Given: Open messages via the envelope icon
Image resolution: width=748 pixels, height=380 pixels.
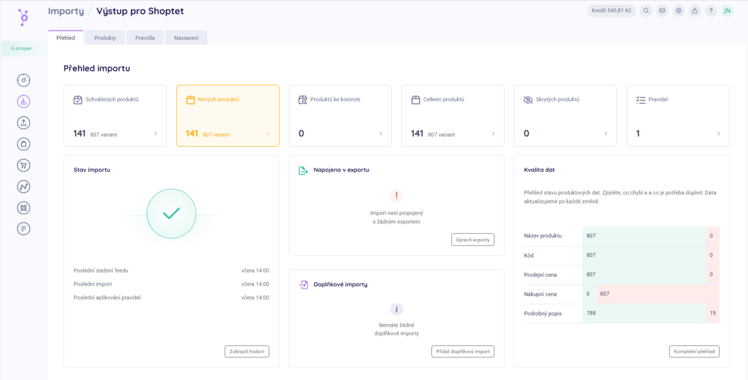Looking at the screenshot, I should 662,11.
